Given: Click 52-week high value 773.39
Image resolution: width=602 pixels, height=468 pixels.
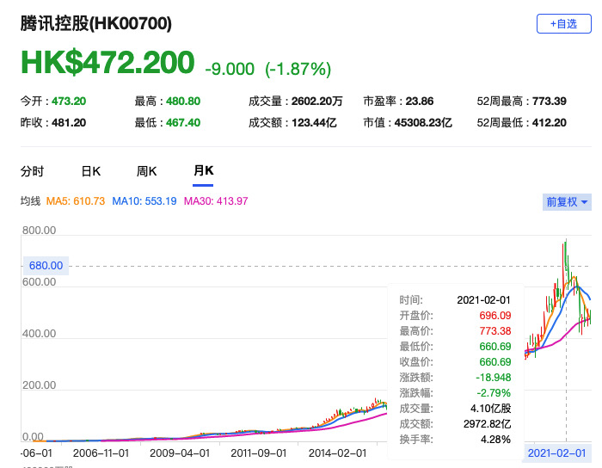Looking at the screenshot, I should pos(550,102).
